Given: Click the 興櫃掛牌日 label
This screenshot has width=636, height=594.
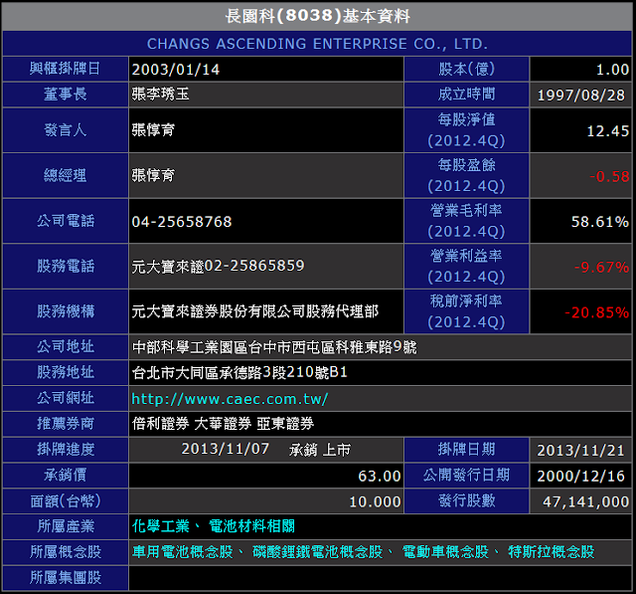Looking at the screenshot, I should click(x=65, y=69).
